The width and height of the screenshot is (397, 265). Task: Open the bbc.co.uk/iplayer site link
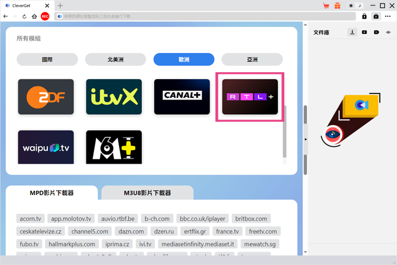[203, 218]
